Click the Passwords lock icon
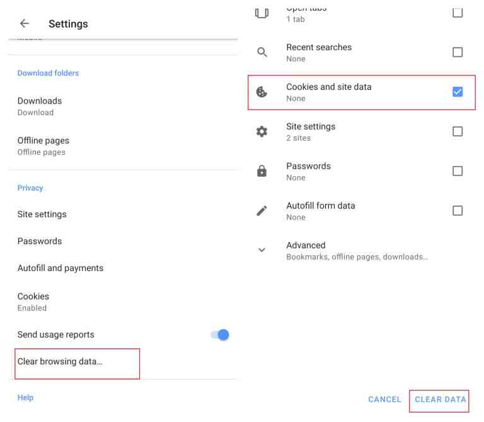 [262, 171]
